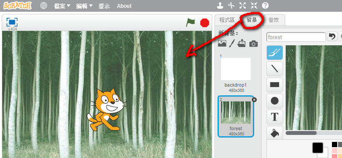Image resolution: width=342 pixels, height=158 pixels.
Task: Paint a new backdrop icon
Action: point(231,43)
